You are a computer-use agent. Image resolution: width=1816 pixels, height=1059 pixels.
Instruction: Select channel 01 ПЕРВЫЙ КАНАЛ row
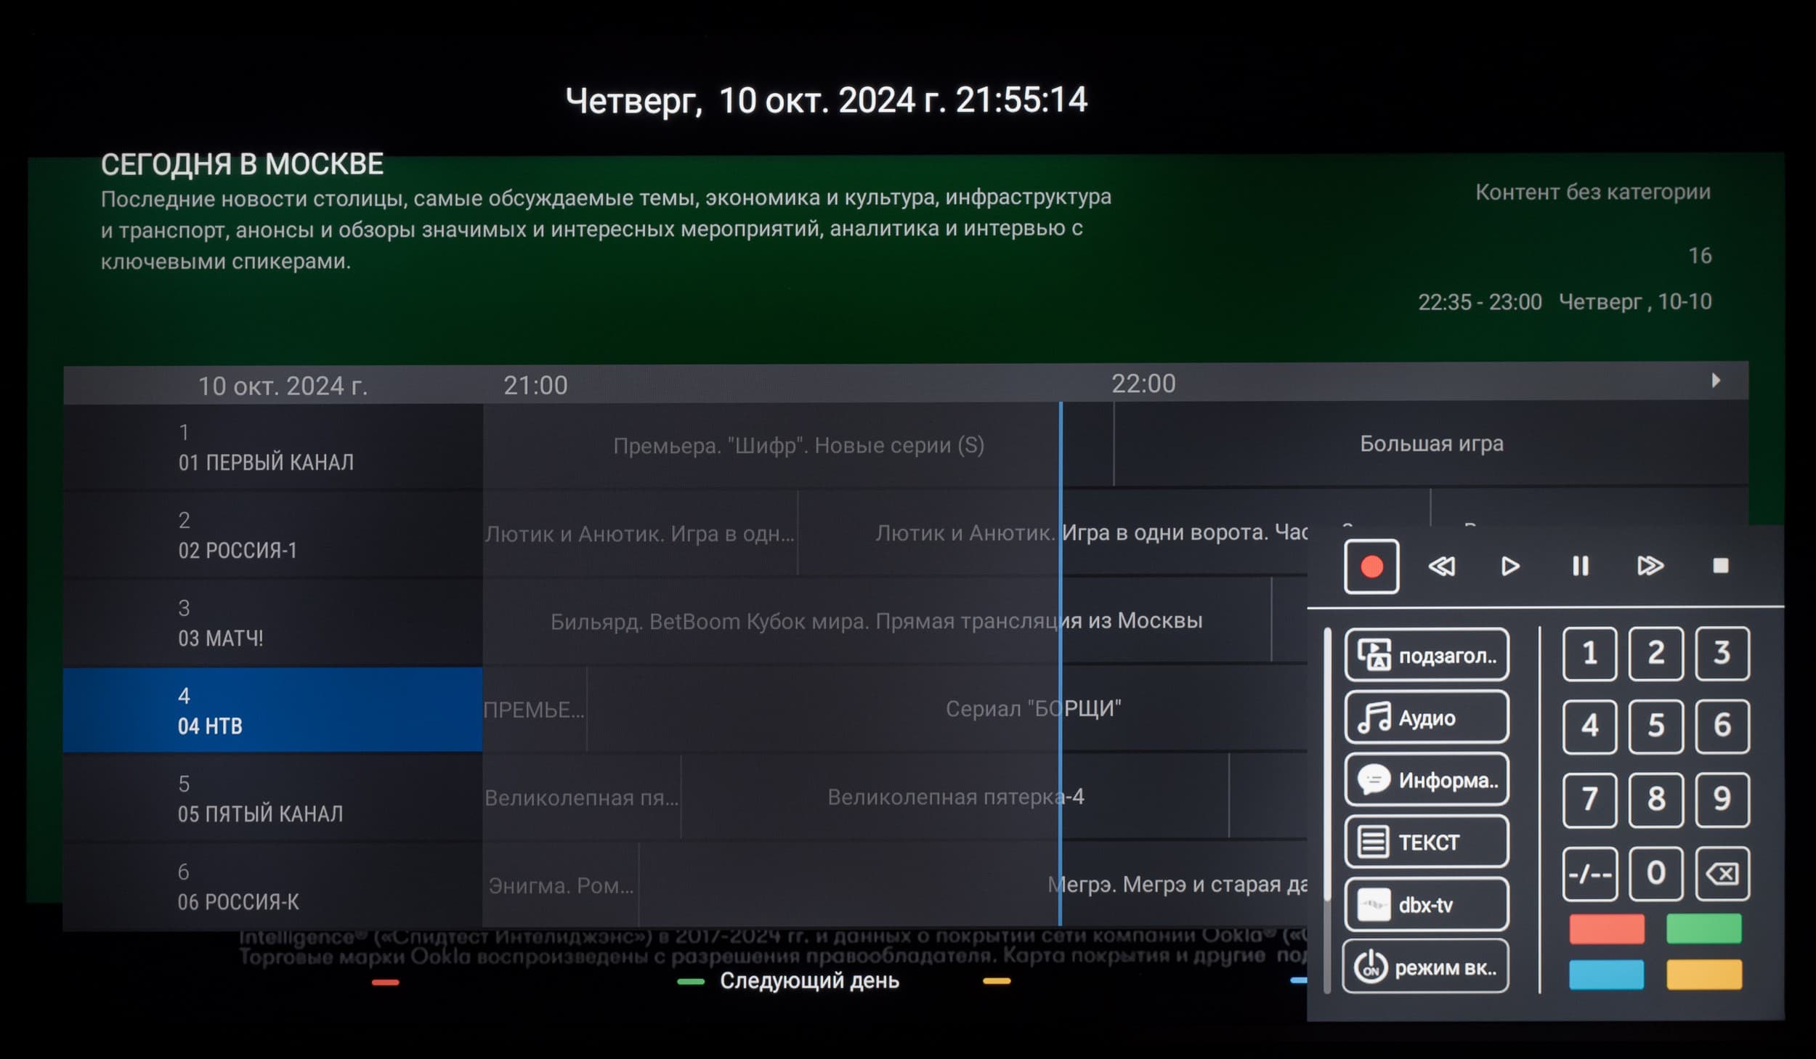pos(272,447)
